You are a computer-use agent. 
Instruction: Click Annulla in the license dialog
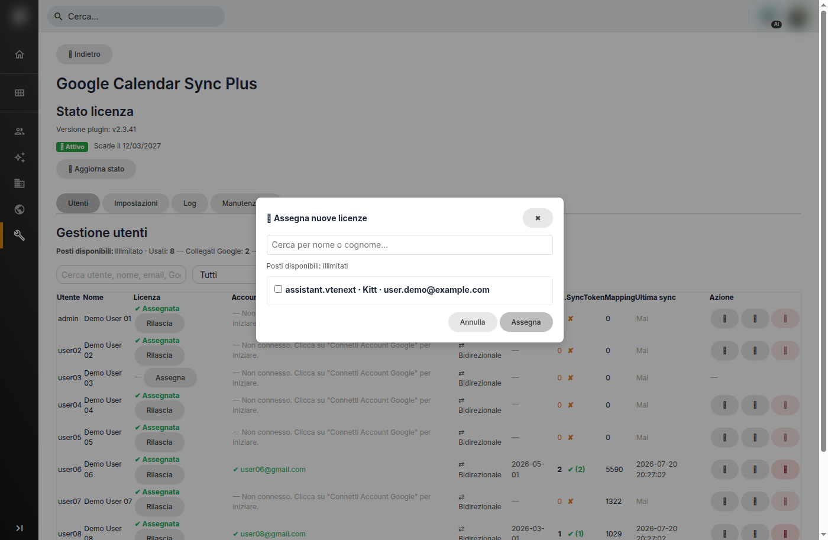[473, 322]
